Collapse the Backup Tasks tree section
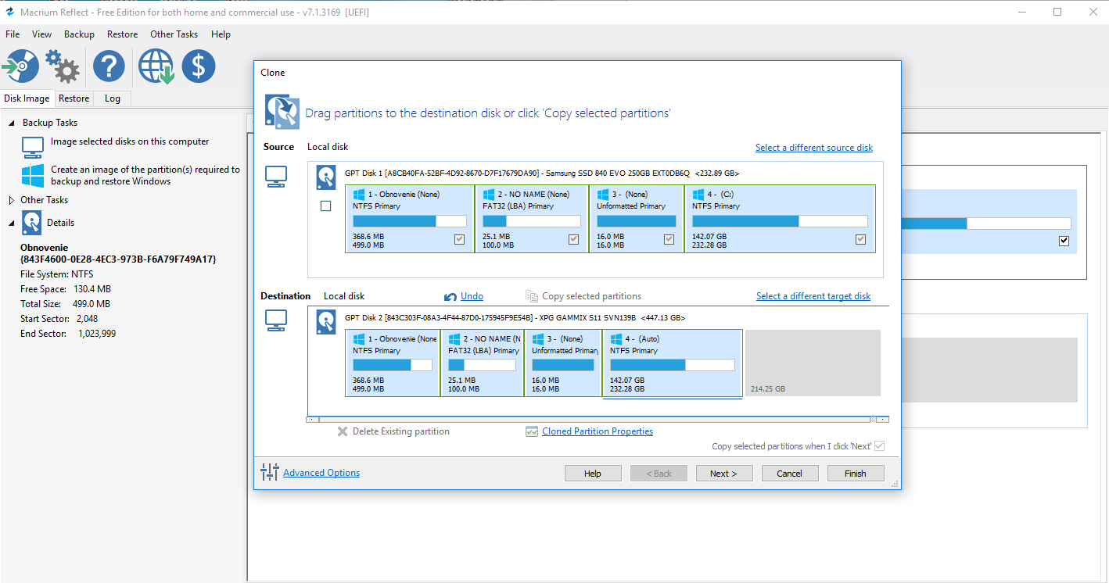 point(12,123)
